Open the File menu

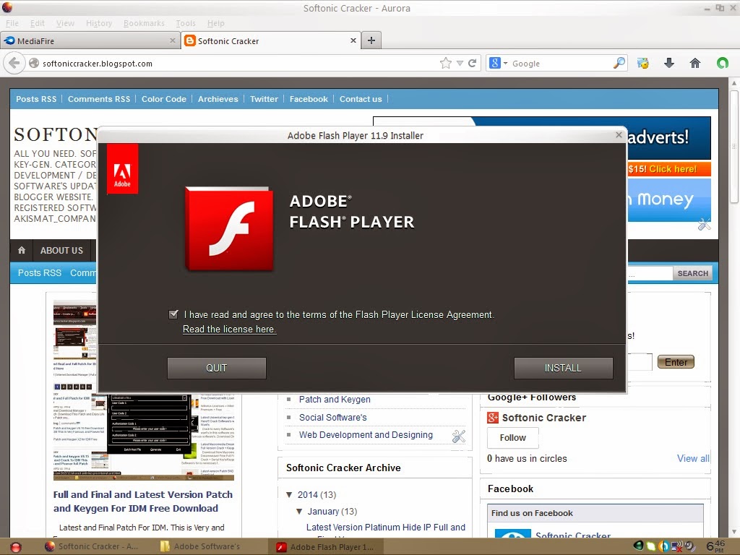coord(12,23)
